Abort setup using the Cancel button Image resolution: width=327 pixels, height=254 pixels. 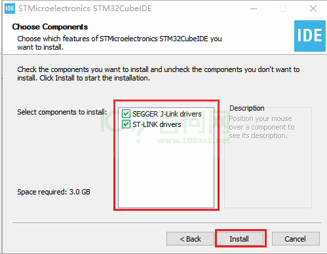(296, 239)
